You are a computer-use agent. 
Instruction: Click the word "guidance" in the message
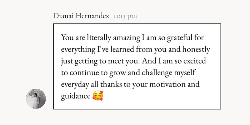click(76, 96)
